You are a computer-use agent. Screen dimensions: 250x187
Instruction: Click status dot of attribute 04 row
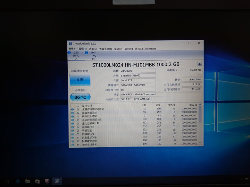point(73,120)
